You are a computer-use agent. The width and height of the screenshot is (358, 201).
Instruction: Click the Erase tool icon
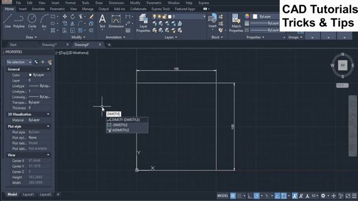[91, 17]
